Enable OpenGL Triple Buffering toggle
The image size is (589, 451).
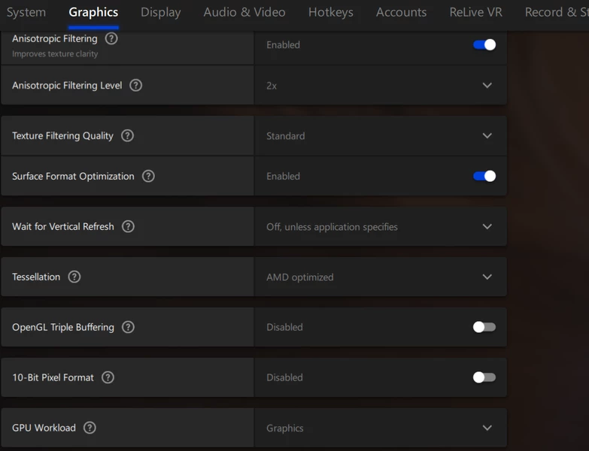coord(484,328)
